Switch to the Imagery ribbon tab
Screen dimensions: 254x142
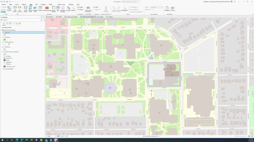click(43, 4)
